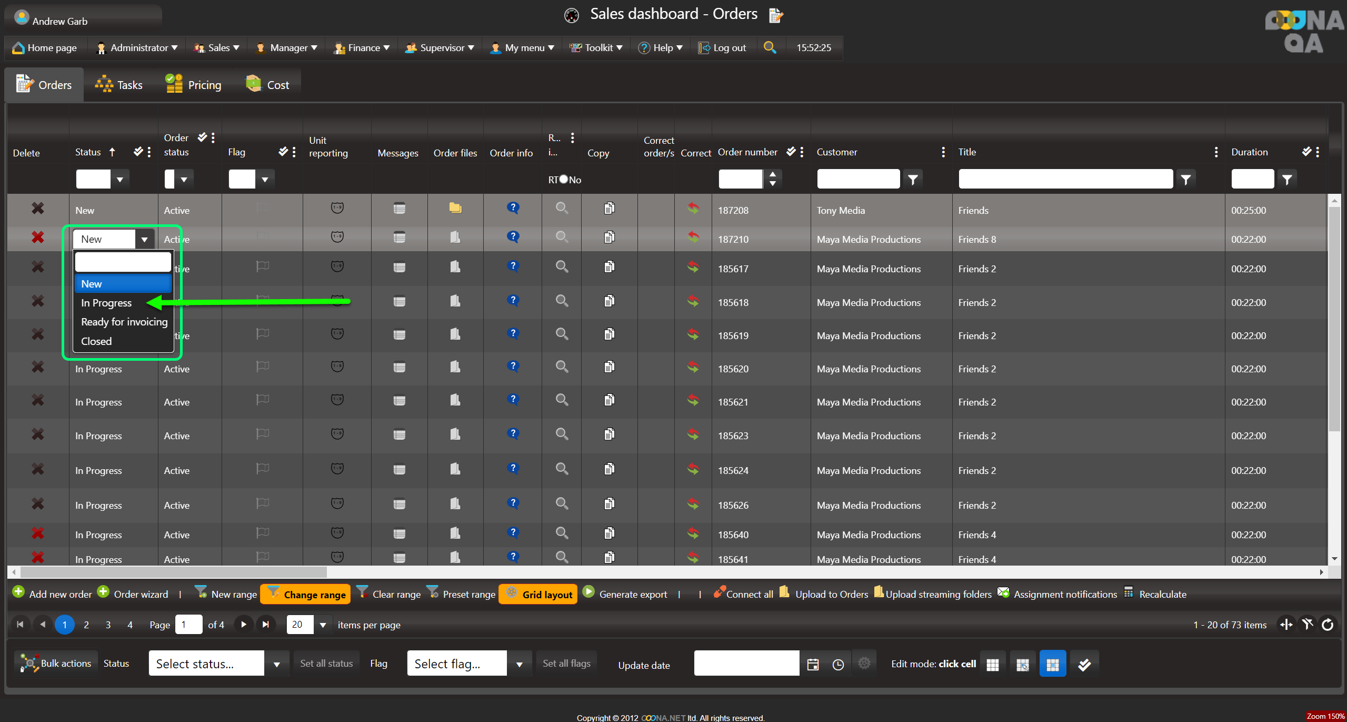Click Correct arrow icon for order 185620
Viewport: 1347px width, 722px height.
pos(693,367)
